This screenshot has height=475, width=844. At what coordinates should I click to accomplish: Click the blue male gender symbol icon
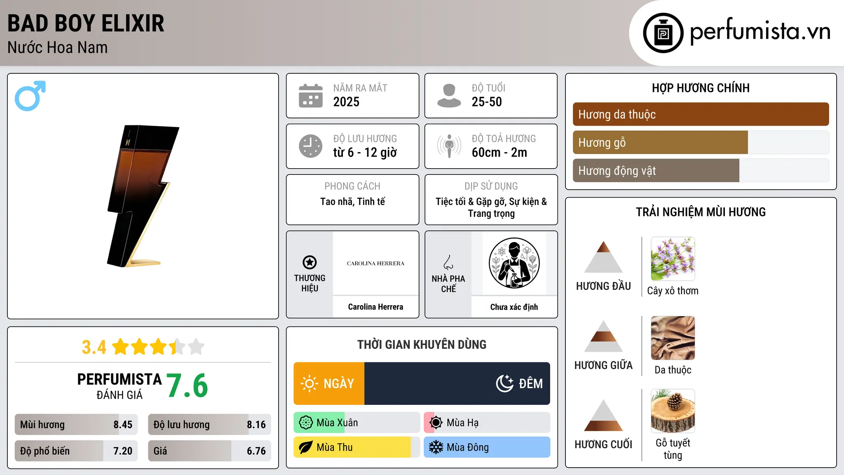(30, 96)
